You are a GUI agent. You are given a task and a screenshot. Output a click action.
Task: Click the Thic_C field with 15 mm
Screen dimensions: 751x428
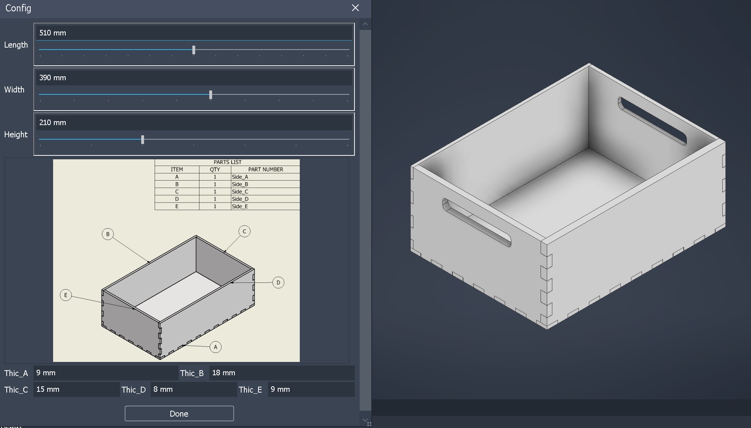[76, 389]
